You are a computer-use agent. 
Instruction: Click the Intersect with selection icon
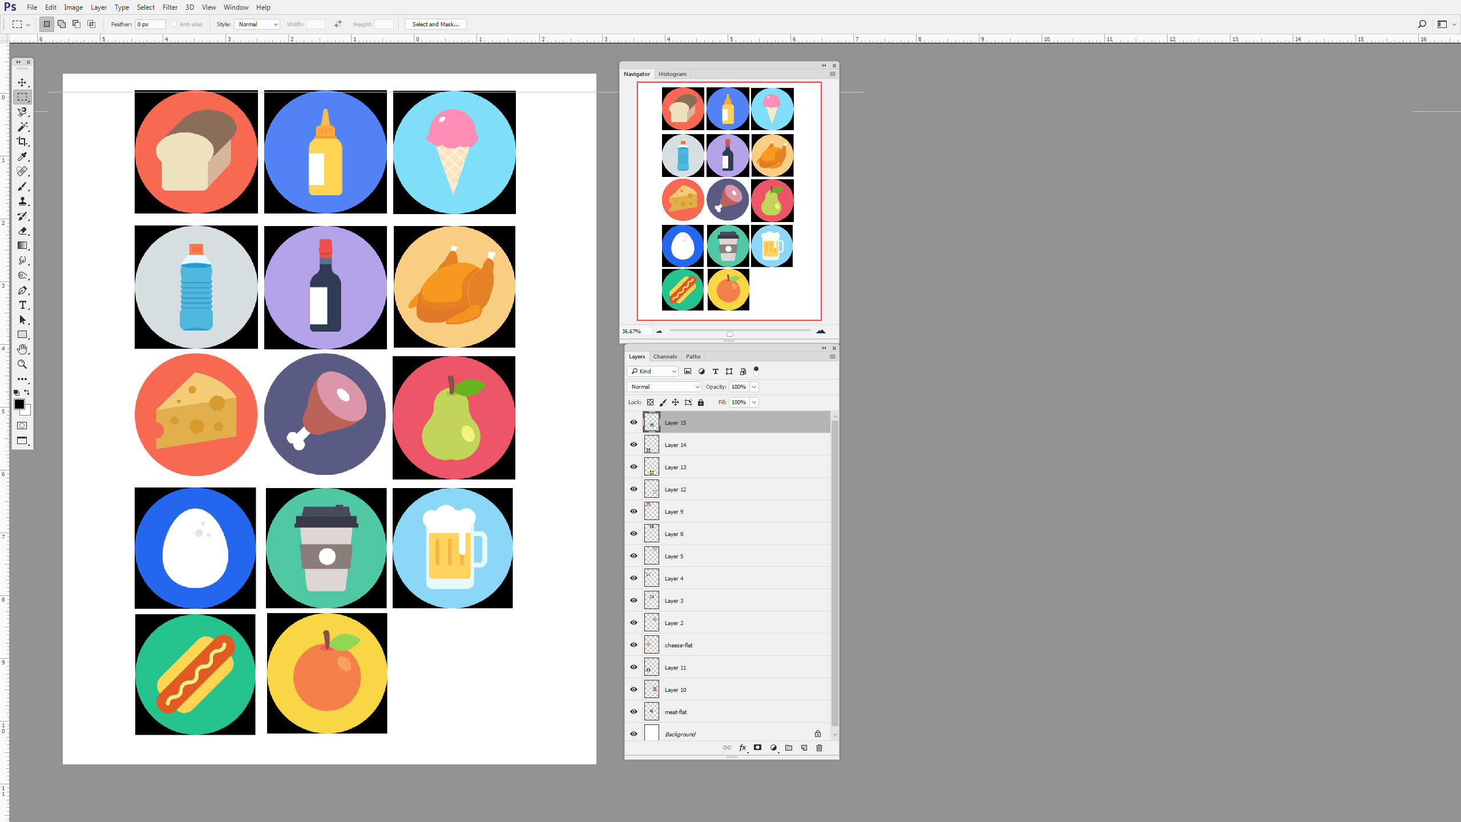coord(91,24)
